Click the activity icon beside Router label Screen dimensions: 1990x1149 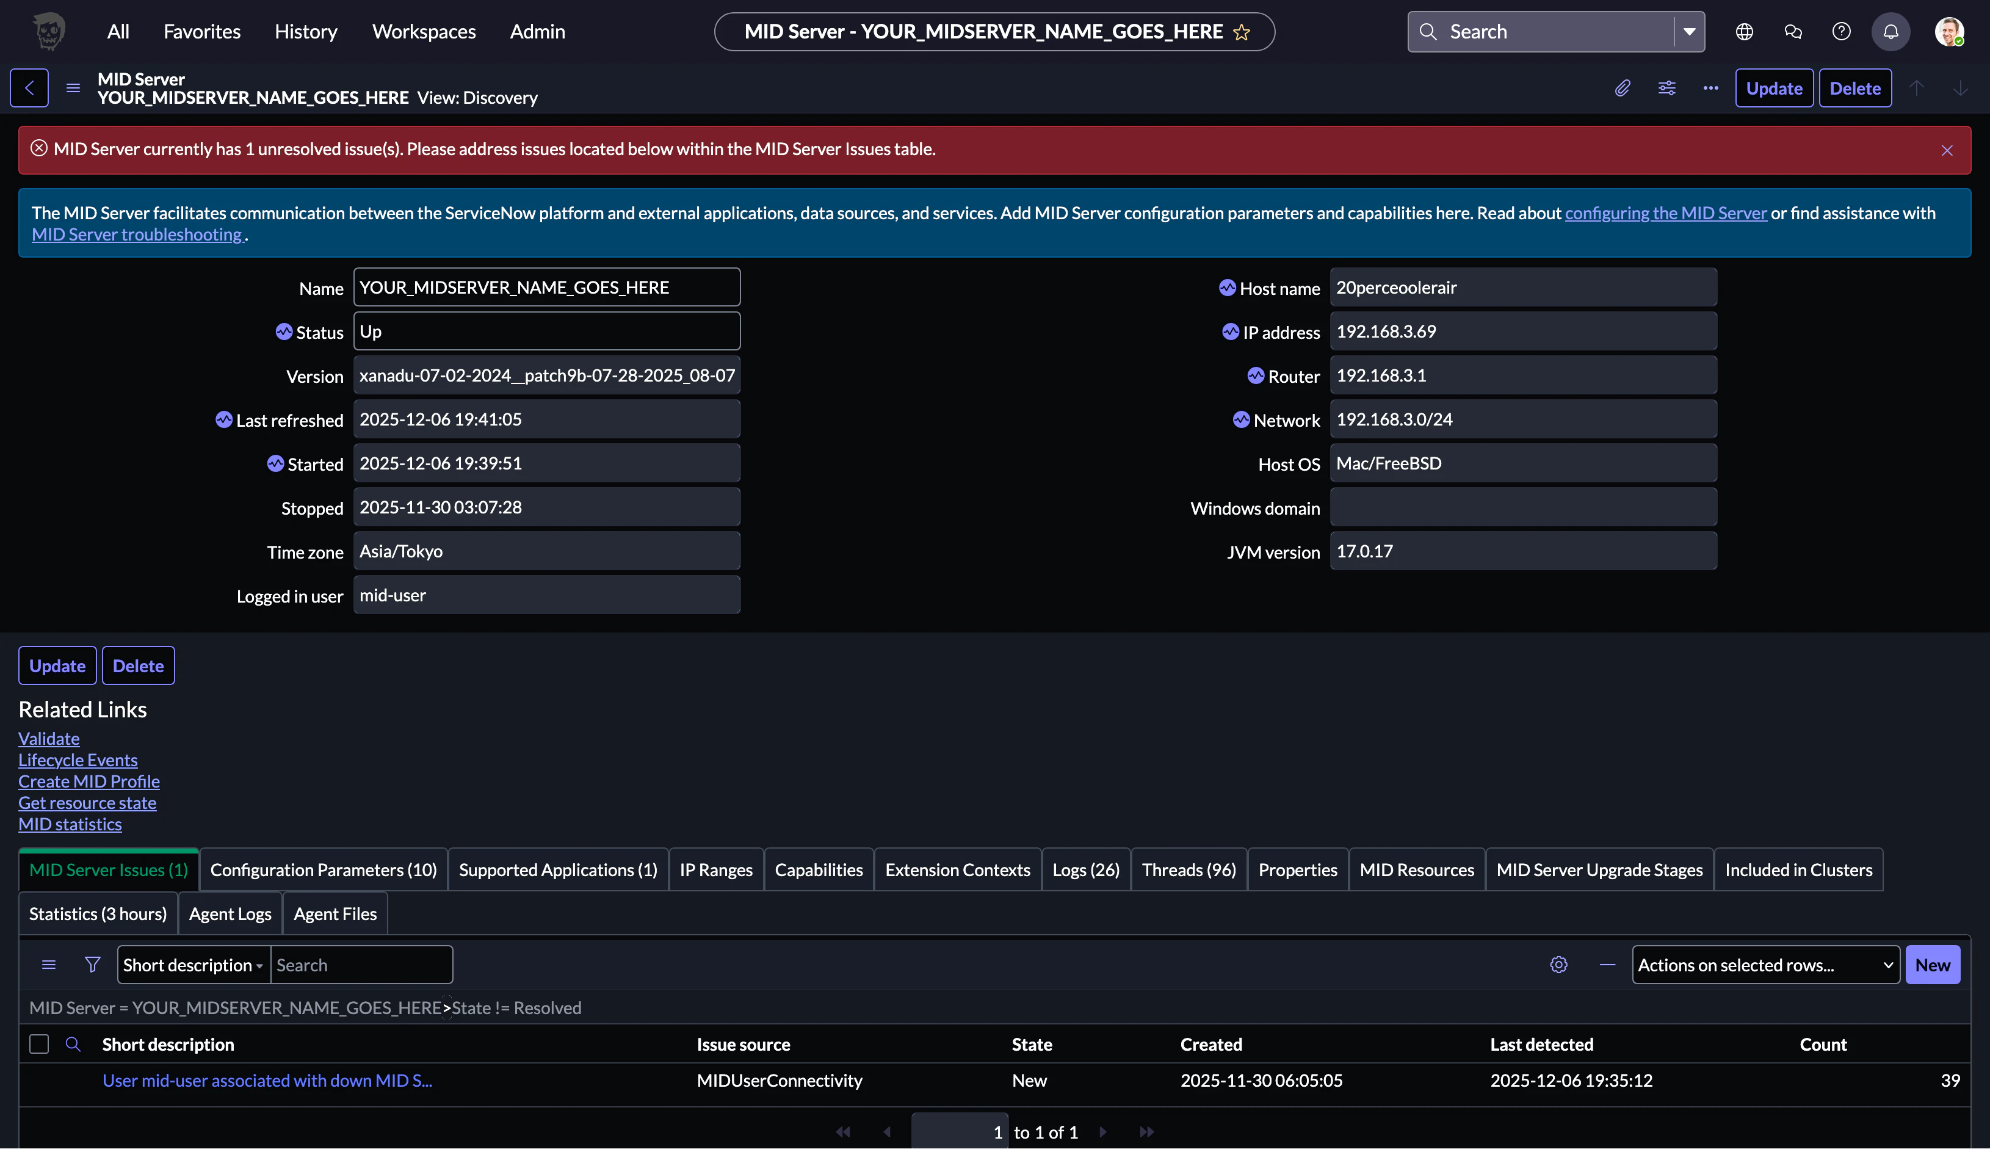(x=1256, y=375)
